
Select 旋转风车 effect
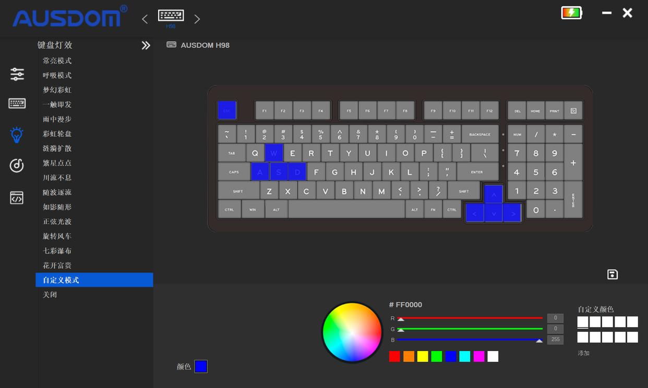coord(57,236)
